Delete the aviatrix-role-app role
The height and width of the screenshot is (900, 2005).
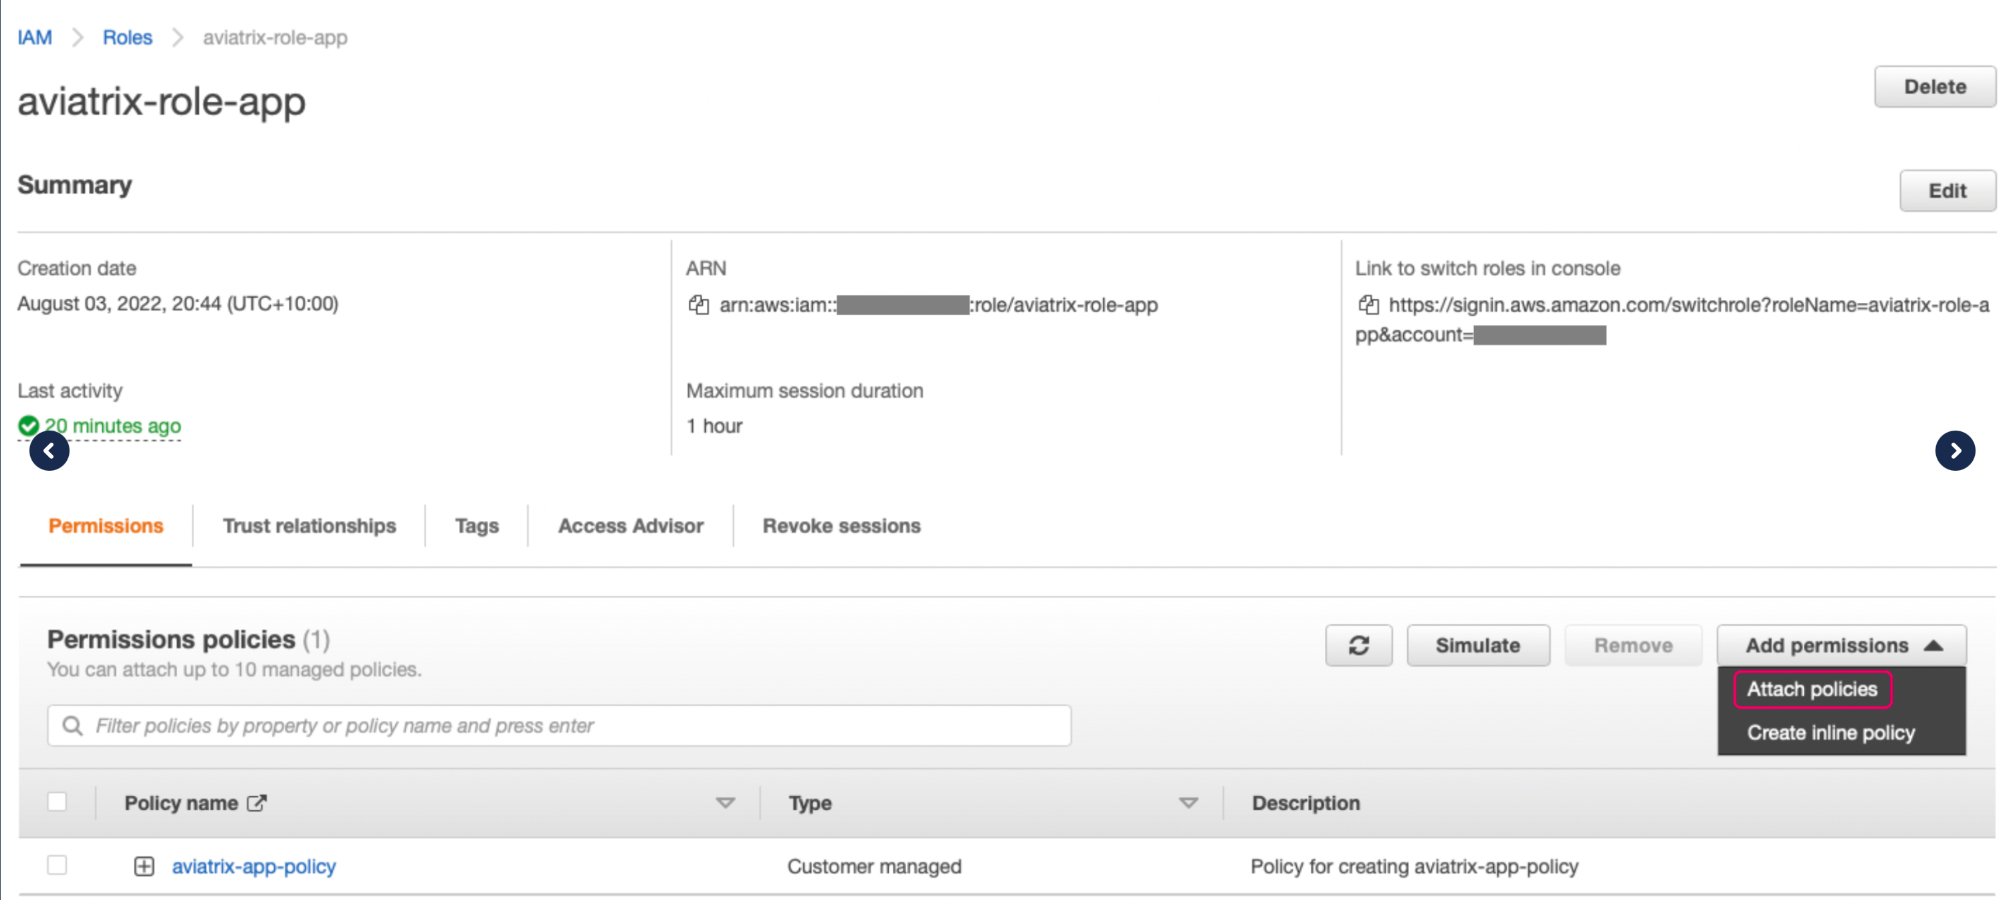tap(1934, 86)
